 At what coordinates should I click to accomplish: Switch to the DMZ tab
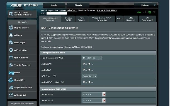tap(119, 19)
